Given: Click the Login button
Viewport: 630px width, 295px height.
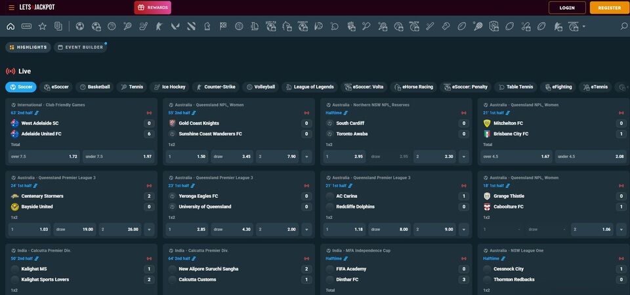Looking at the screenshot, I should click(567, 8).
